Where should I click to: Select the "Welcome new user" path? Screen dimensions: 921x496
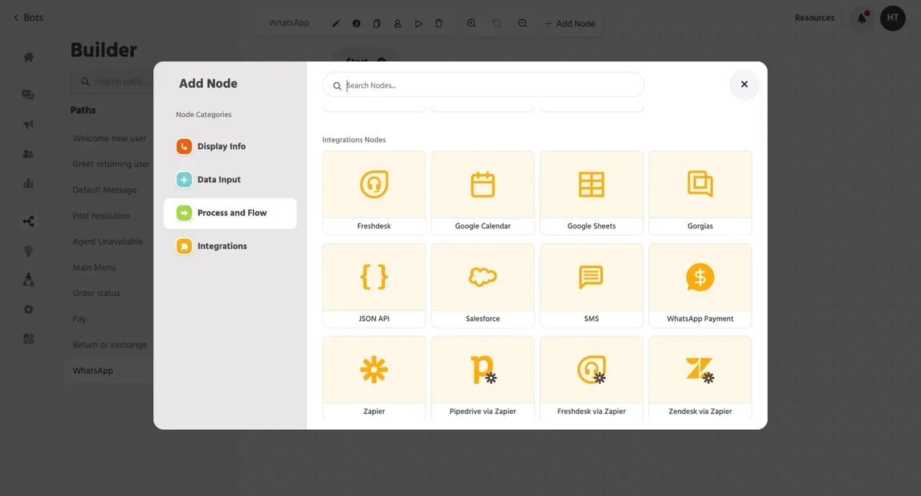[x=109, y=139]
